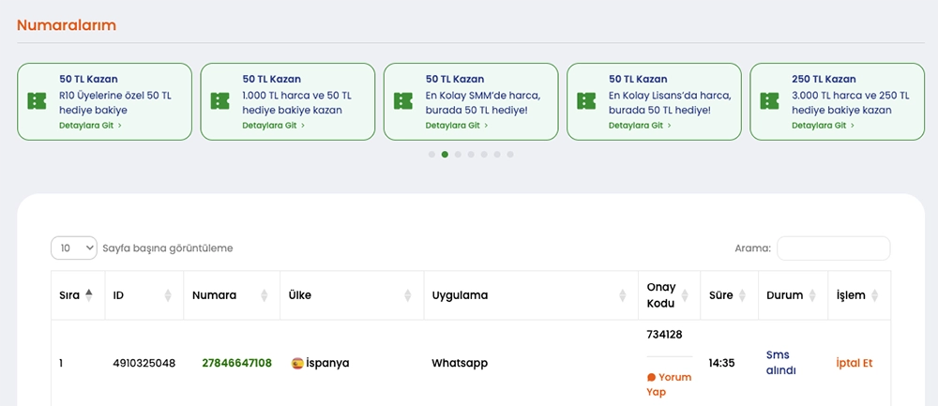Click the phone number 27846647108
This screenshot has height=406, width=938.
236,363
